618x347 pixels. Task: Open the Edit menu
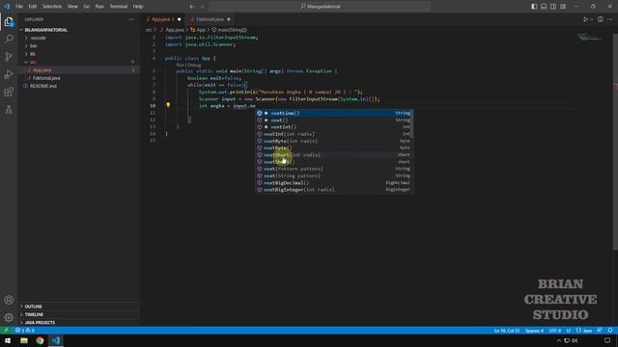pyautogui.click(x=32, y=7)
